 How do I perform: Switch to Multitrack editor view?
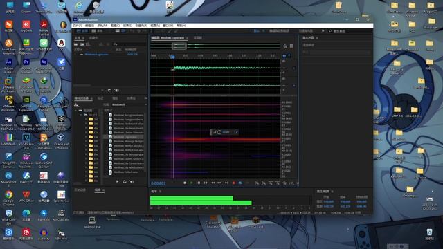[x=97, y=30]
